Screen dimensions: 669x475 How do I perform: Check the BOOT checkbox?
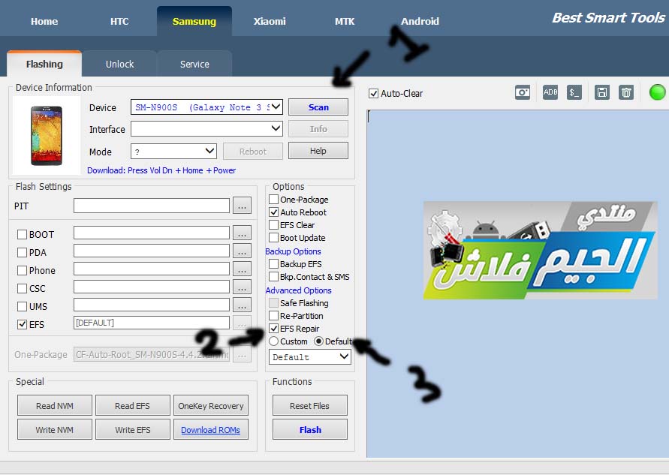coord(22,234)
